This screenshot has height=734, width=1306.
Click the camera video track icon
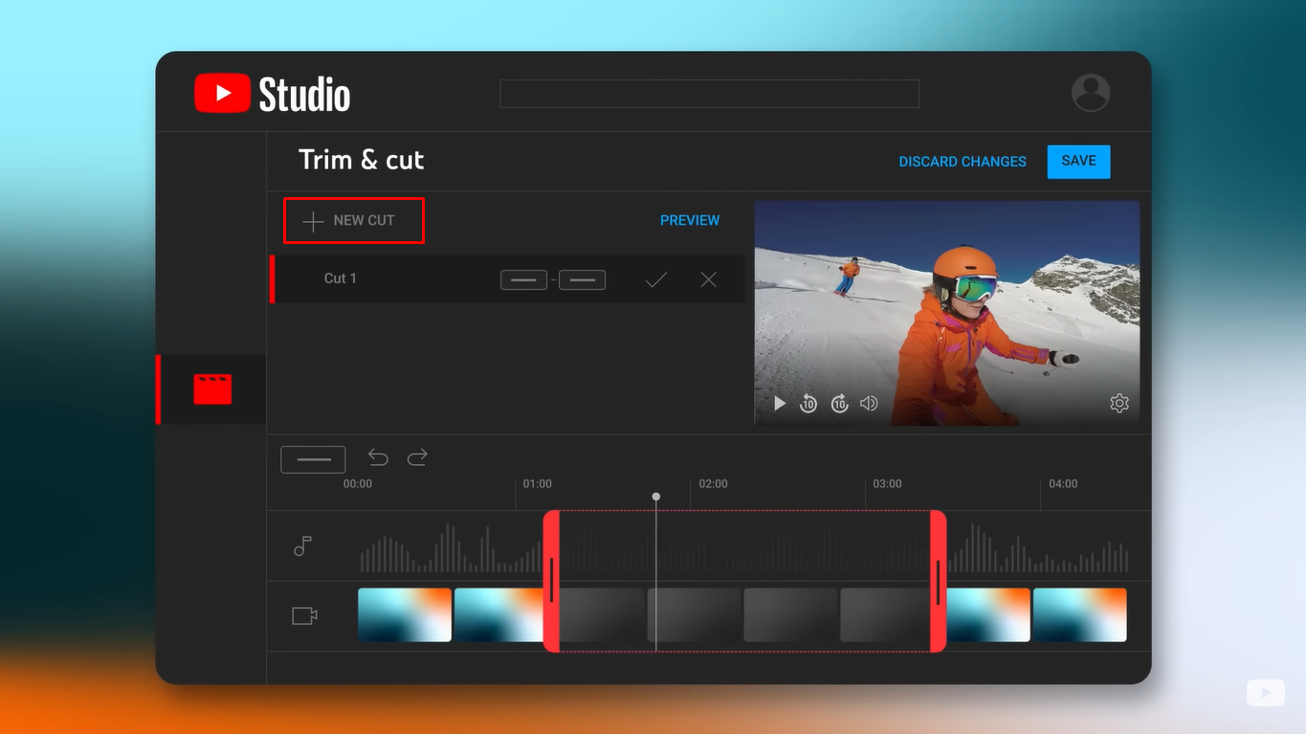tap(303, 615)
